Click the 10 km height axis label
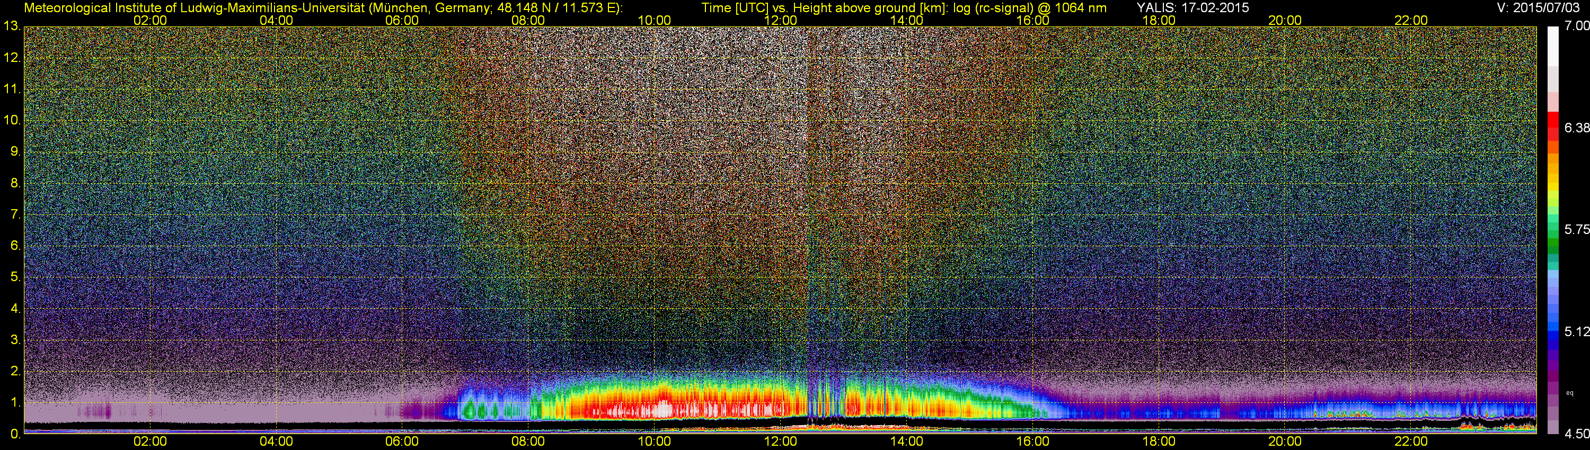The width and height of the screenshot is (1590, 450). (12, 120)
